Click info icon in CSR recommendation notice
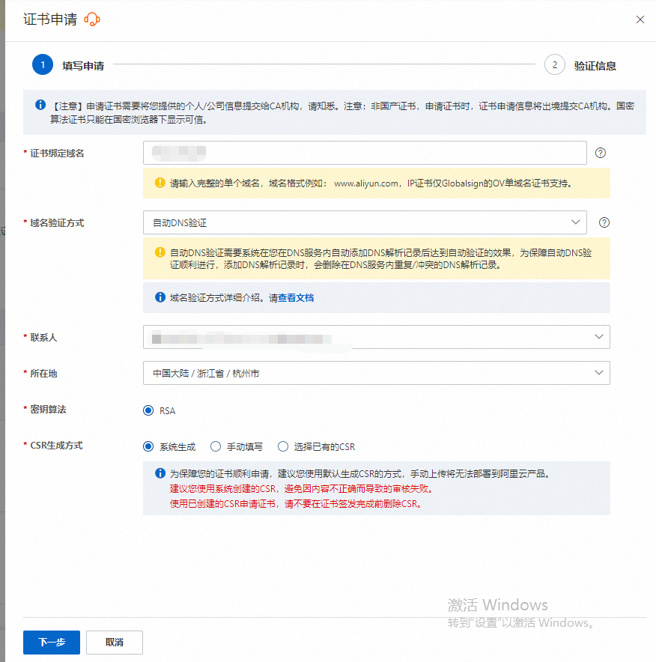This screenshot has width=656, height=662. tap(160, 473)
